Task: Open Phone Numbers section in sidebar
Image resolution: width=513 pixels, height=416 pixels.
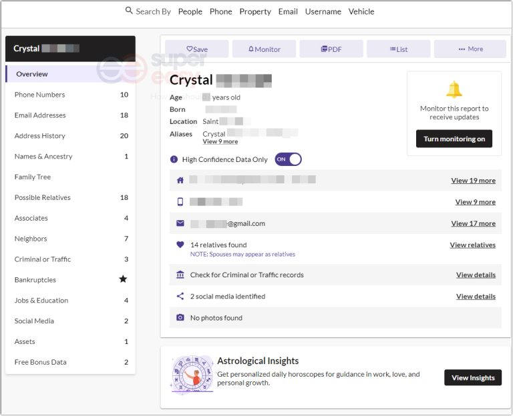Action: pyautogui.click(x=40, y=95)
